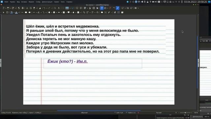Expand the Stars shapes dropdown arrow
This screenshot has height=119, width=211.
pos(76,13)
